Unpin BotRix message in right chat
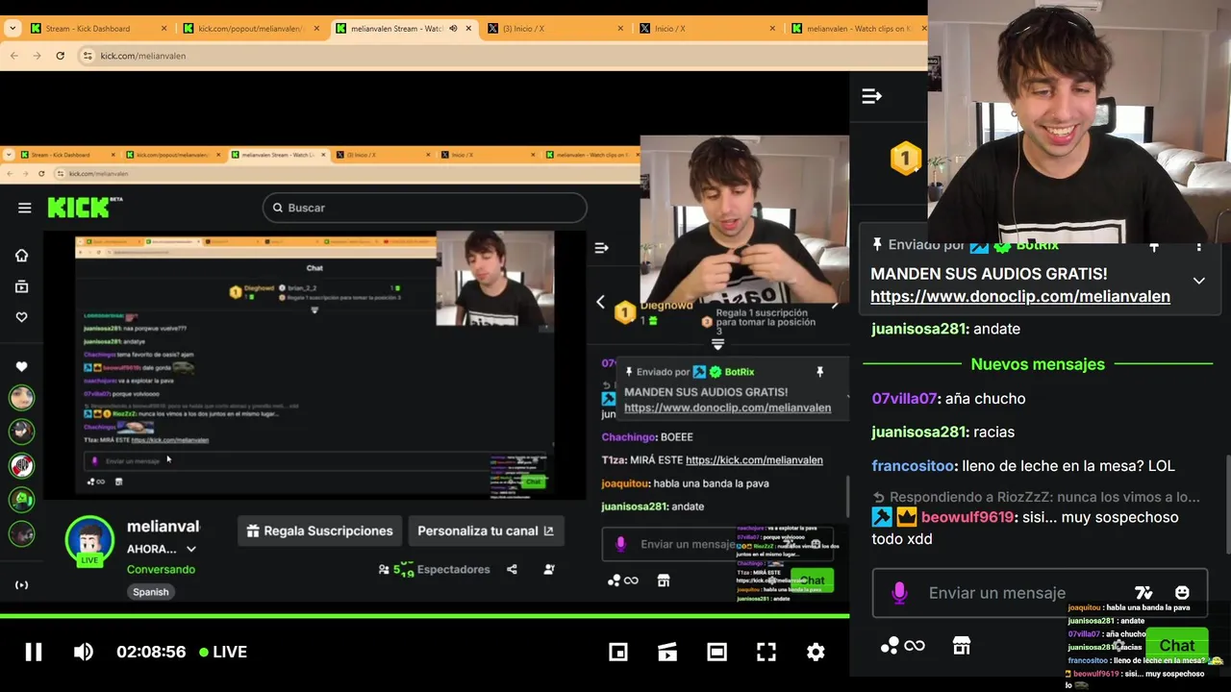This screenshot has height=692, width=1231. [x=1154, y=246]
